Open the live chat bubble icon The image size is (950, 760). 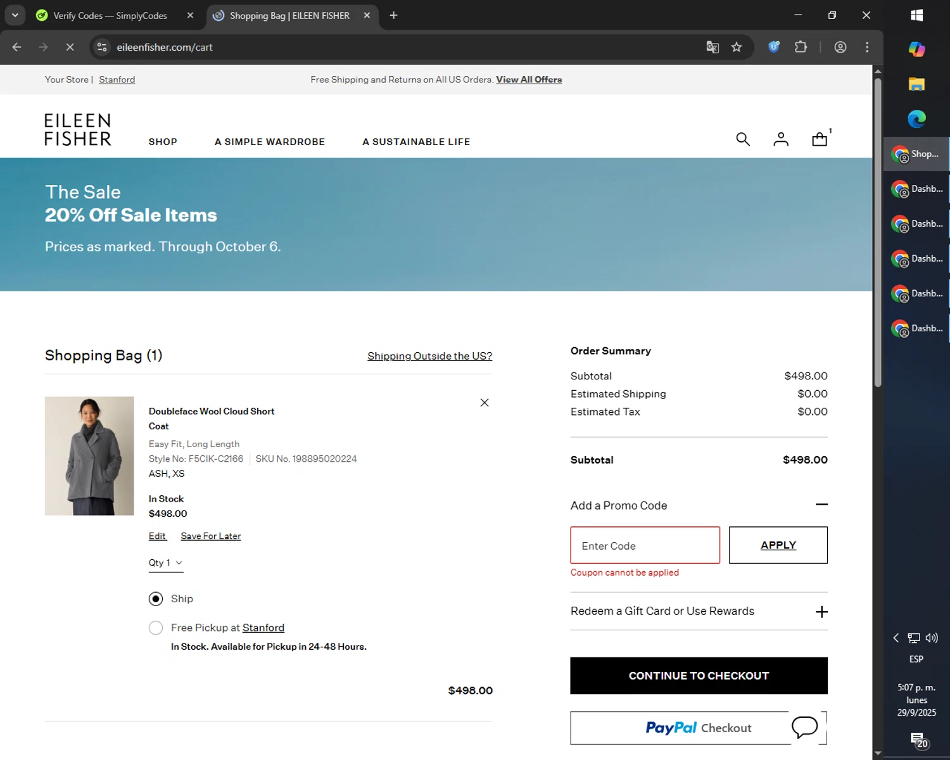coord(805,726)
